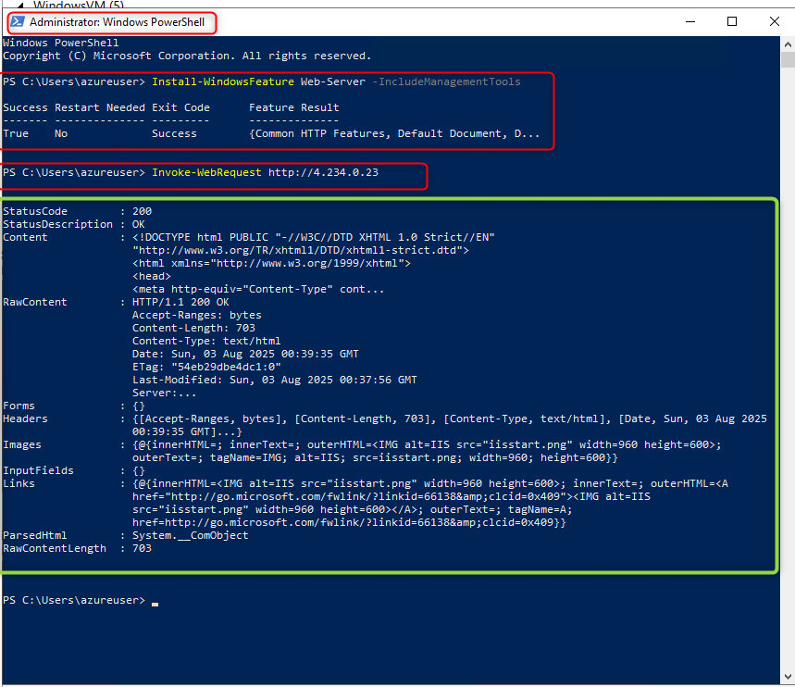
Task: Click the minimize button
Action: 691,21
